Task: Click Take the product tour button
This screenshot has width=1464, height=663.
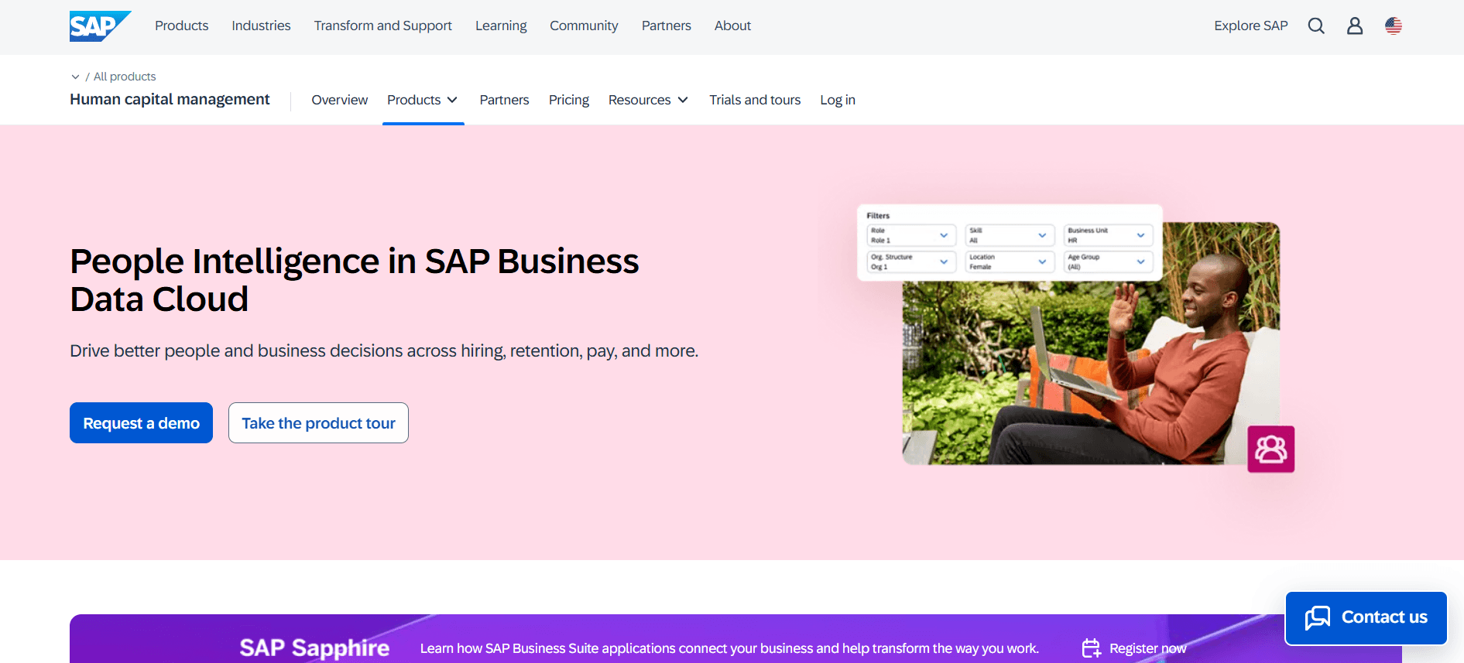Action: pyautogui.click(x=318, y=423)
